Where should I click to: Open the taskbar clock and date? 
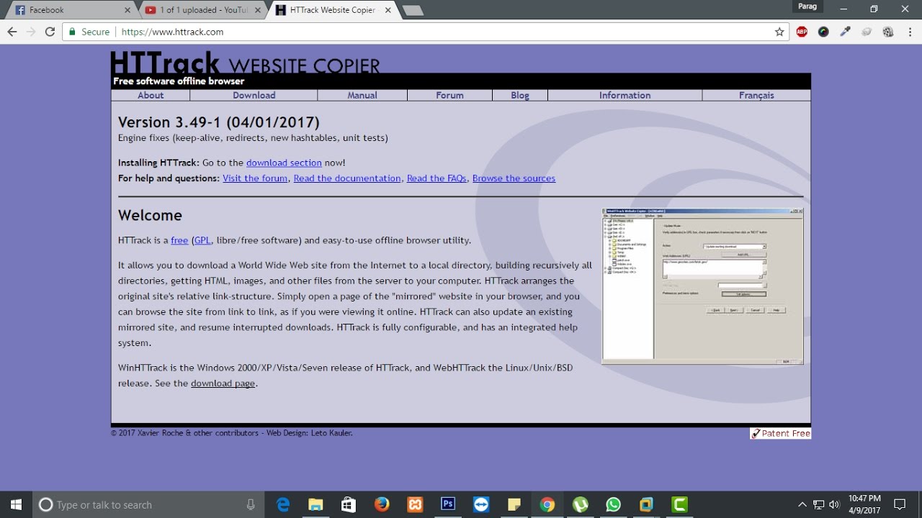click(864, 504)
